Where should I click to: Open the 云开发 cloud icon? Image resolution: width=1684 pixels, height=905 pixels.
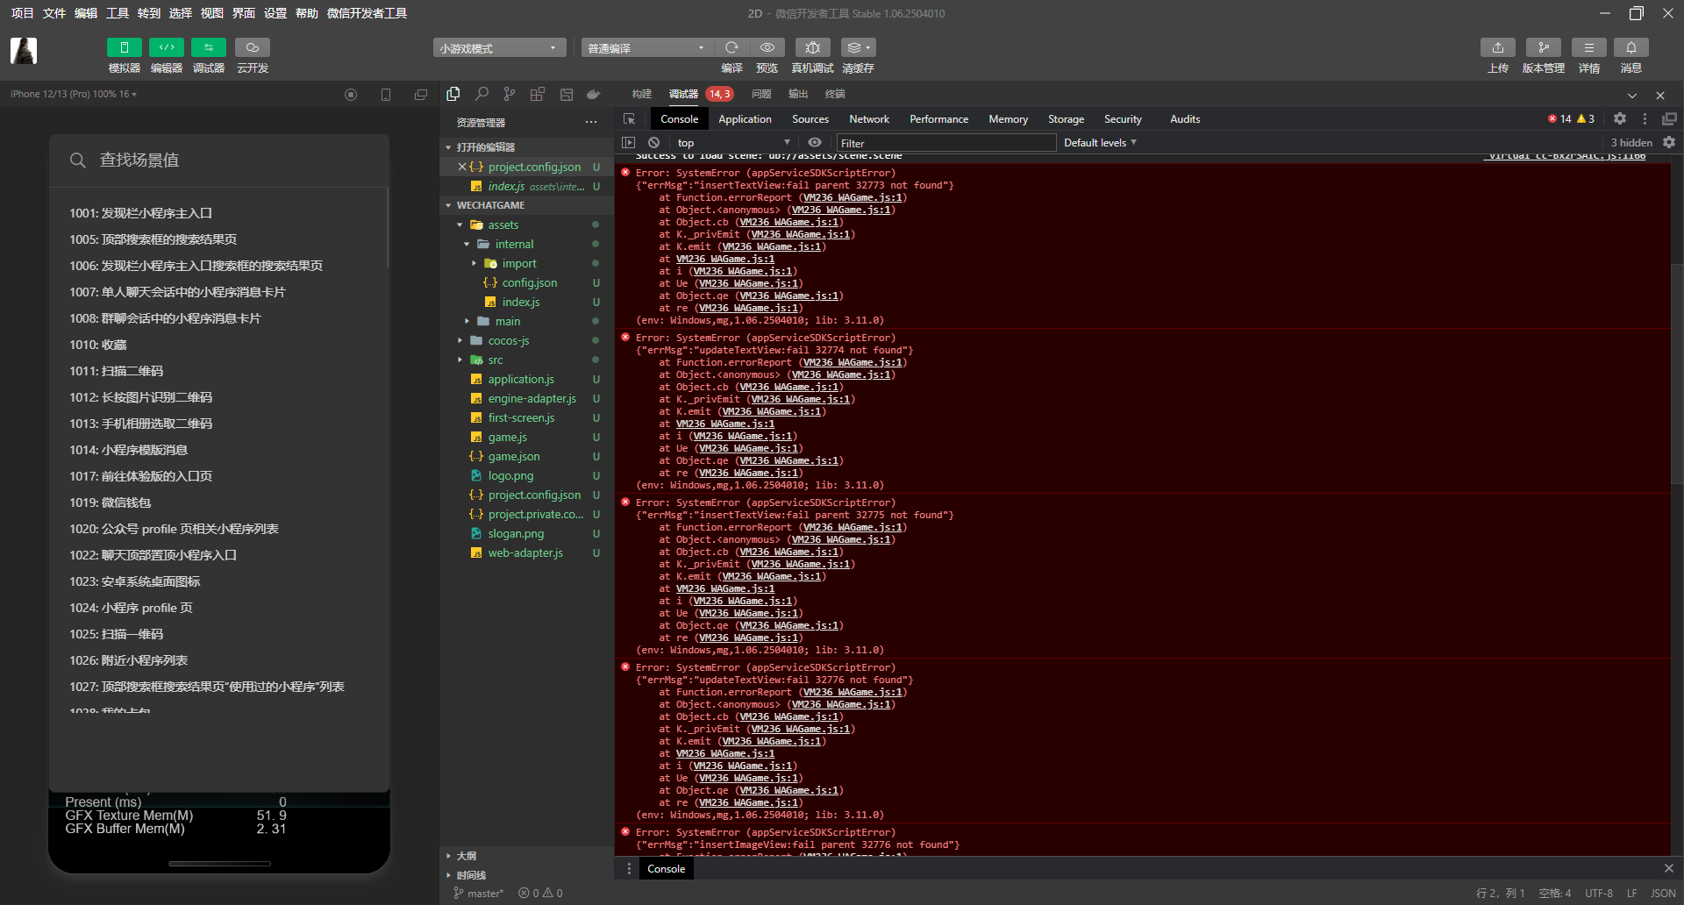[x=253, y=47]
